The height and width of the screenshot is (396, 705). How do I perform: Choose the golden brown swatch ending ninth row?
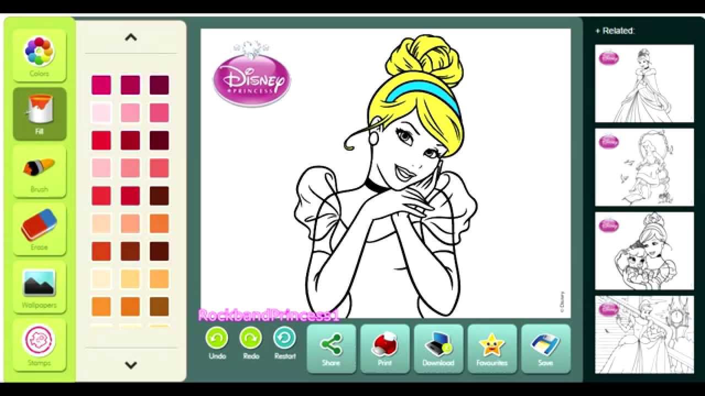159,306
